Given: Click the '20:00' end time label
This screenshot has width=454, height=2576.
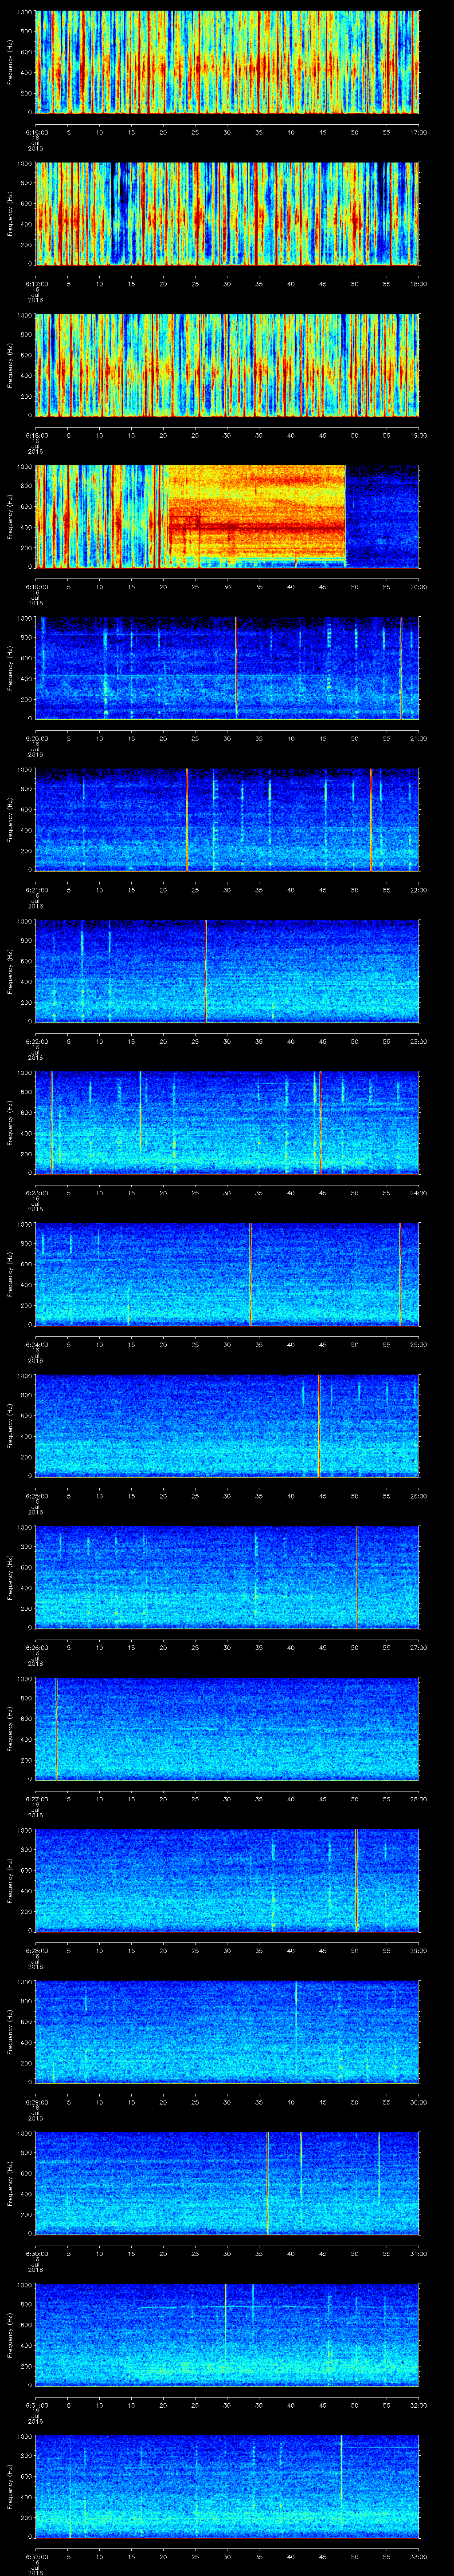Looking at the screenshot, I should [x=418, y=586].
